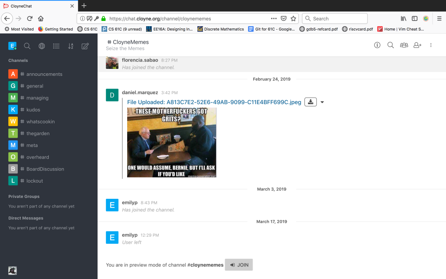
Task: Change the sidebar view mode list icon
Action: coord(56,46)
